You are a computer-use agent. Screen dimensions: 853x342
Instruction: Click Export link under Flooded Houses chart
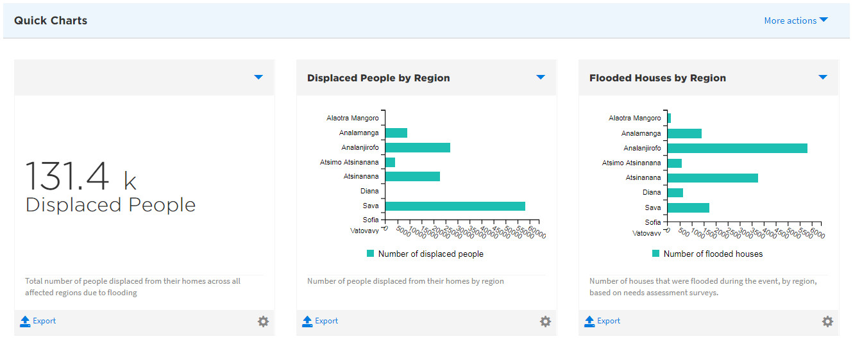tap(609, 322)
